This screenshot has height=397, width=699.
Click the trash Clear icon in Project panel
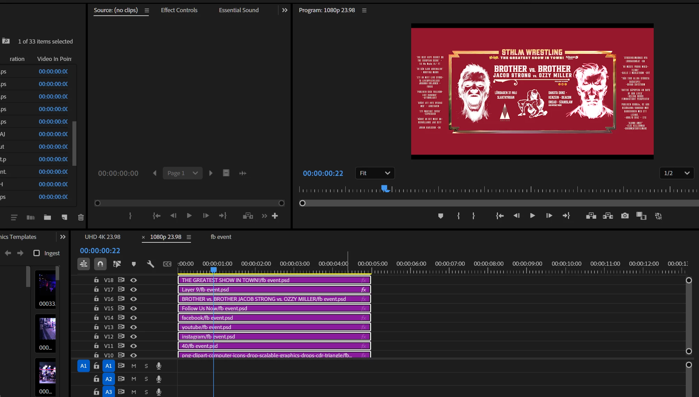(81, 217)
